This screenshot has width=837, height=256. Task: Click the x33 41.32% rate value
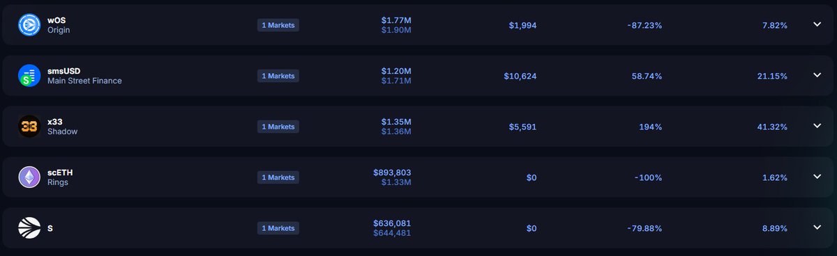click(772, 127)
